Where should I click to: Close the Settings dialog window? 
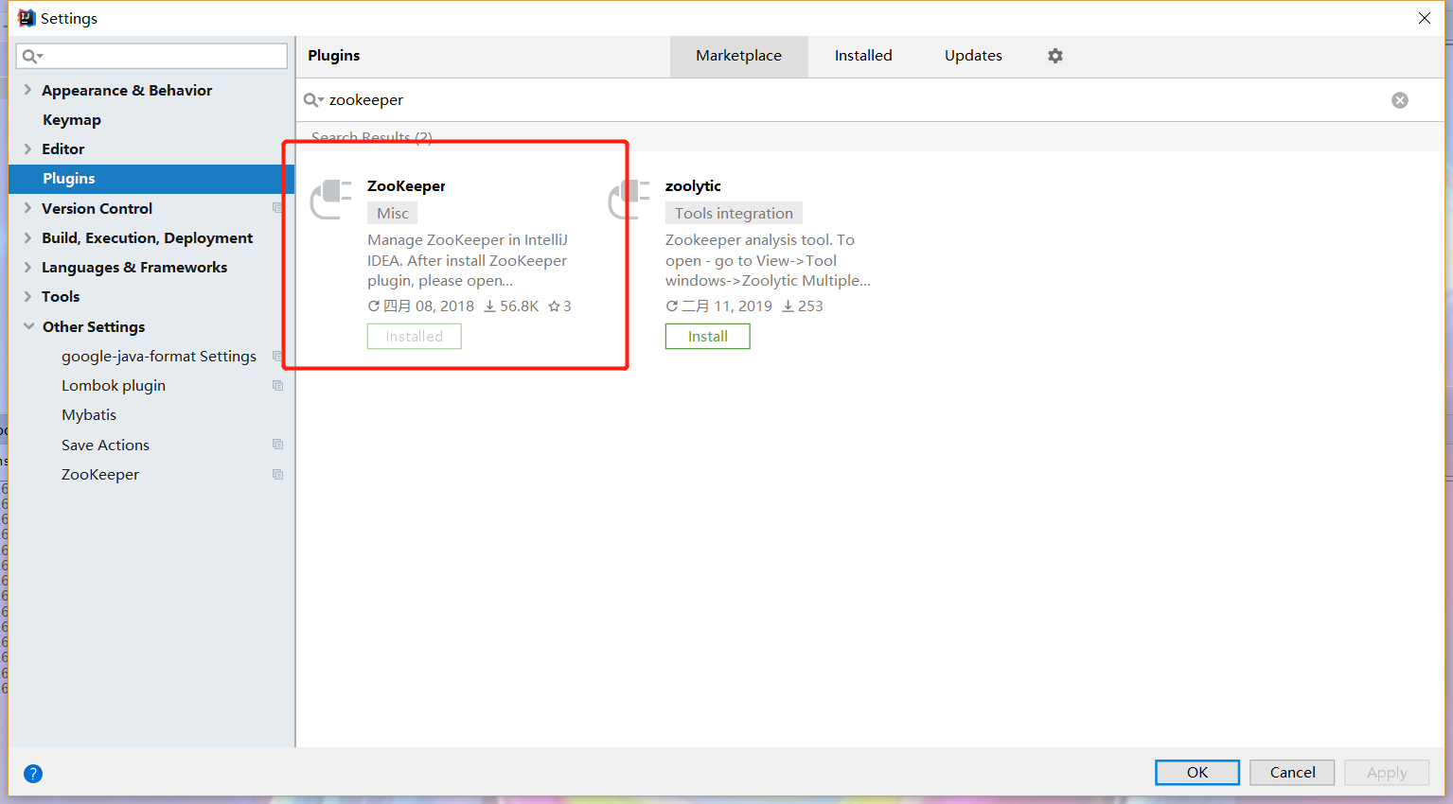pos(1425,18)
